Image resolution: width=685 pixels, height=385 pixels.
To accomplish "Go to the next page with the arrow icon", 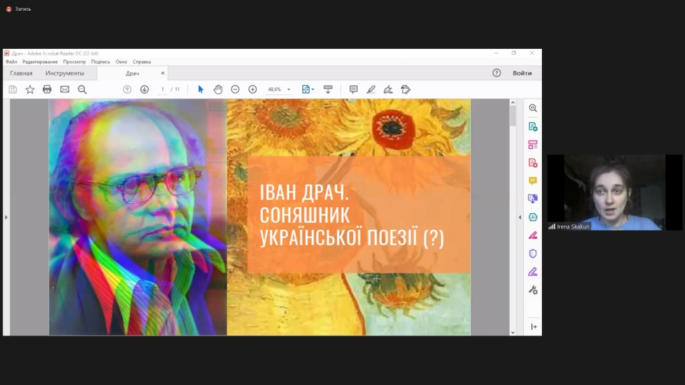I will pos(144,90).
